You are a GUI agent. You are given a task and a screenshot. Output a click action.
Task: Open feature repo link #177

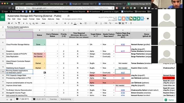point(123,51)
